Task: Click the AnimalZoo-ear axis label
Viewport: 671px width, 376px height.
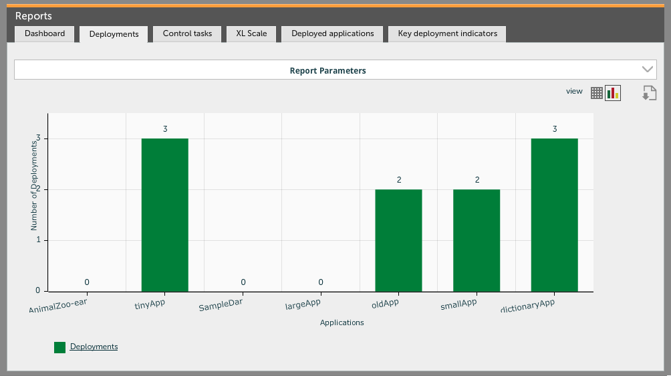Action: [x=58, y=306]
